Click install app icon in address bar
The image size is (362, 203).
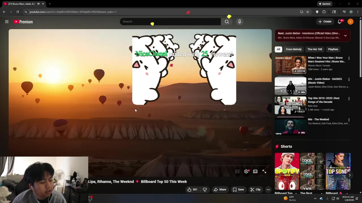coord(301,12)
